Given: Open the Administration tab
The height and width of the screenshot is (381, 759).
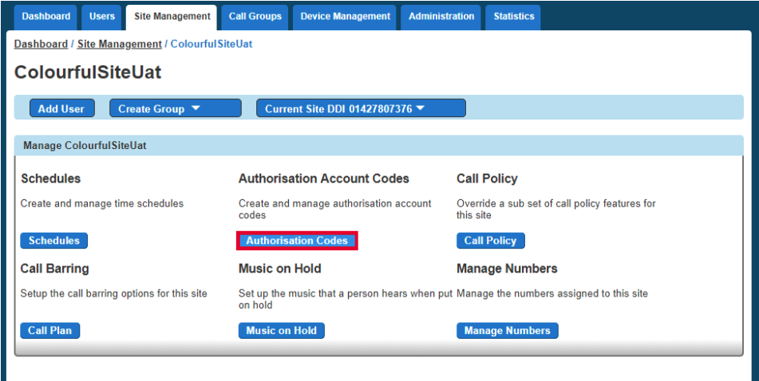Looking at the screenshot, I should (441, 17).
